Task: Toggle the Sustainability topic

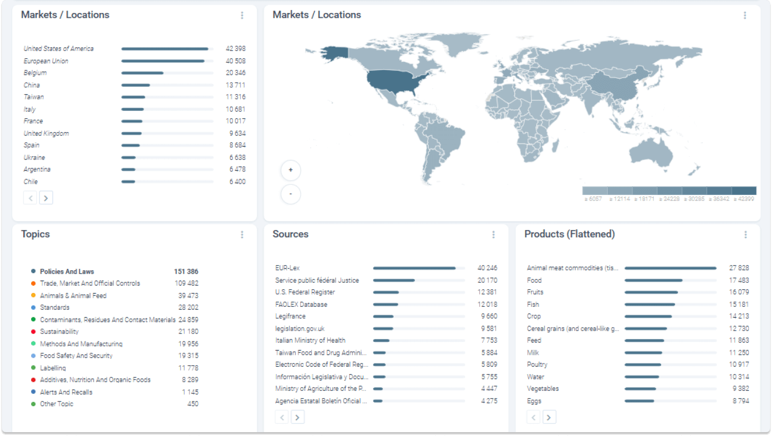Action: coord(60,331)
